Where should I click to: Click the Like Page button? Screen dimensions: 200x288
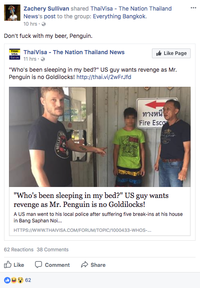171,53
